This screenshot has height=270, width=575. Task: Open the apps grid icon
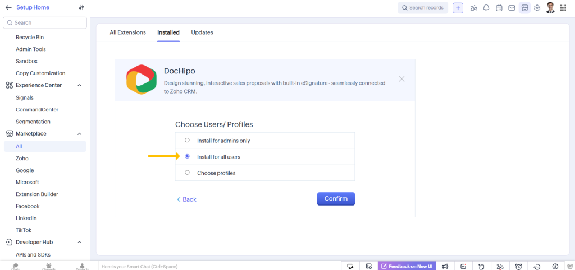[563, 8]
